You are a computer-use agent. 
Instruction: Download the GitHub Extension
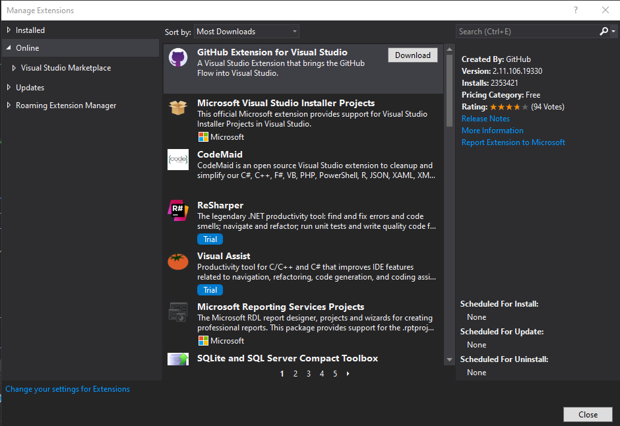coord(413,55)
